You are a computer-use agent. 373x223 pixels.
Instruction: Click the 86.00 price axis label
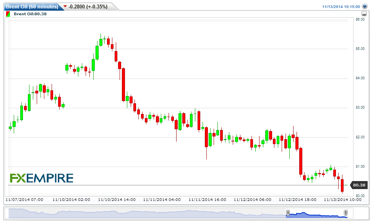tap(360, 19)
